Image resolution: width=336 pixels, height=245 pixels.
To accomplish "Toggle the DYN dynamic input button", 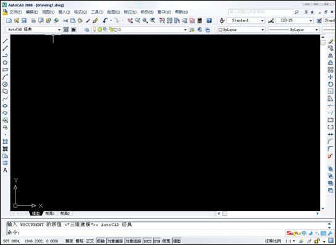I will click(157, 241).
